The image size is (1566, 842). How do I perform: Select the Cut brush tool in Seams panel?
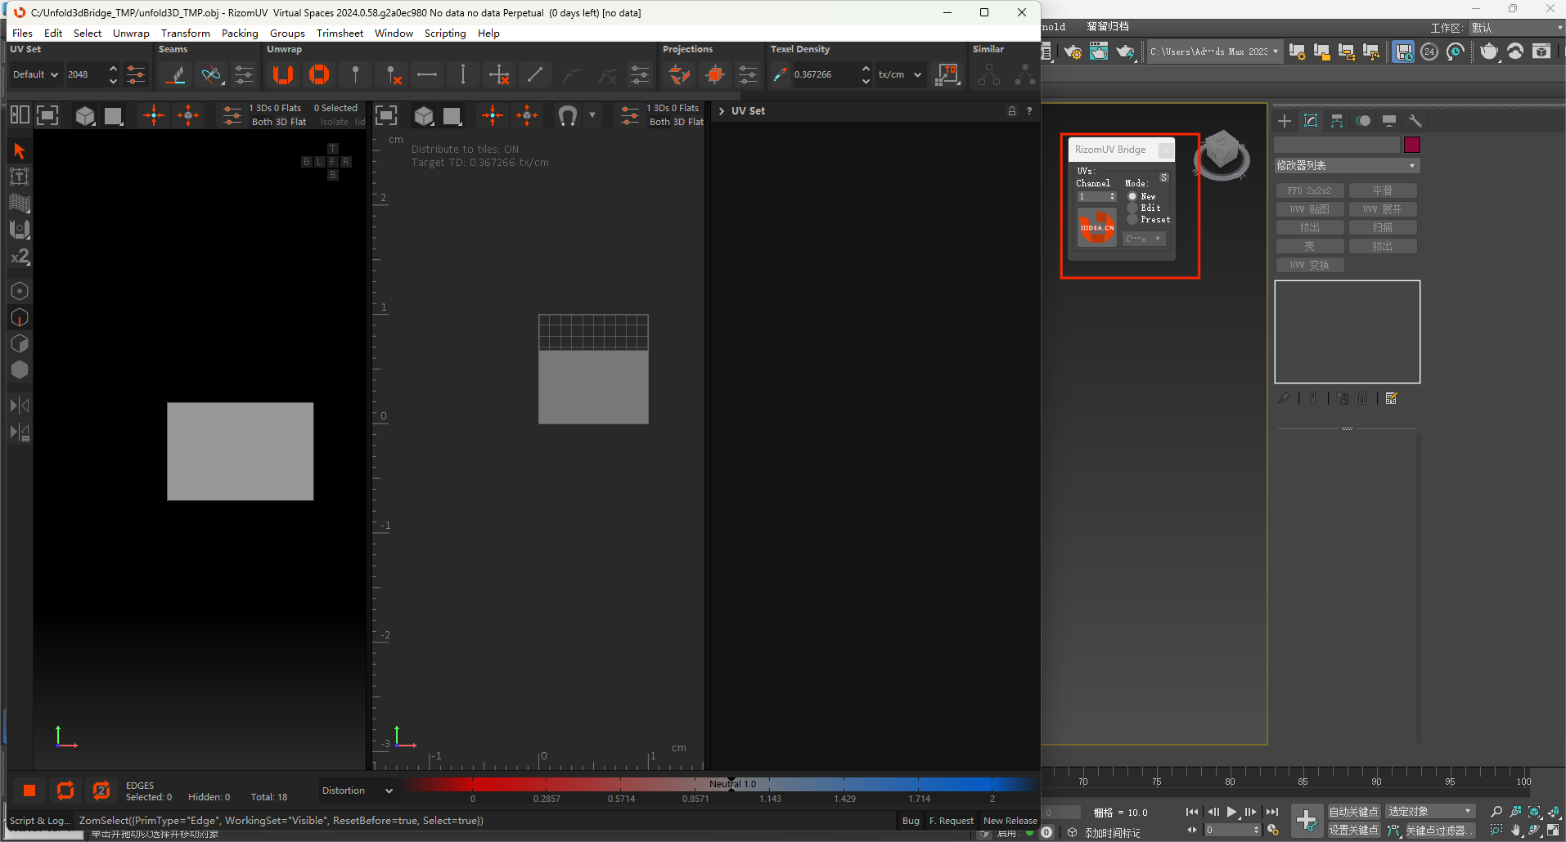(x=174, y=74)
